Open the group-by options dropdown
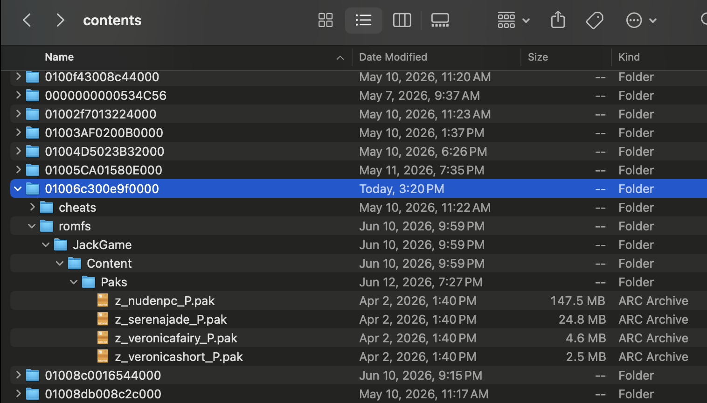This screenshot has height=403, width=707. tap(513, 20)
